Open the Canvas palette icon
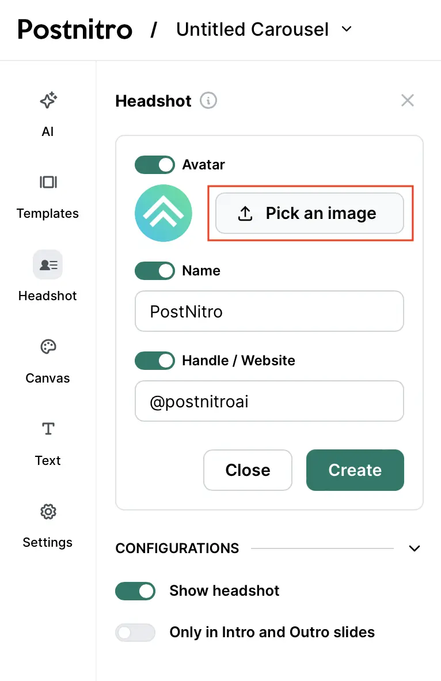This screenshot has width=441, height=681. [48, 347]
